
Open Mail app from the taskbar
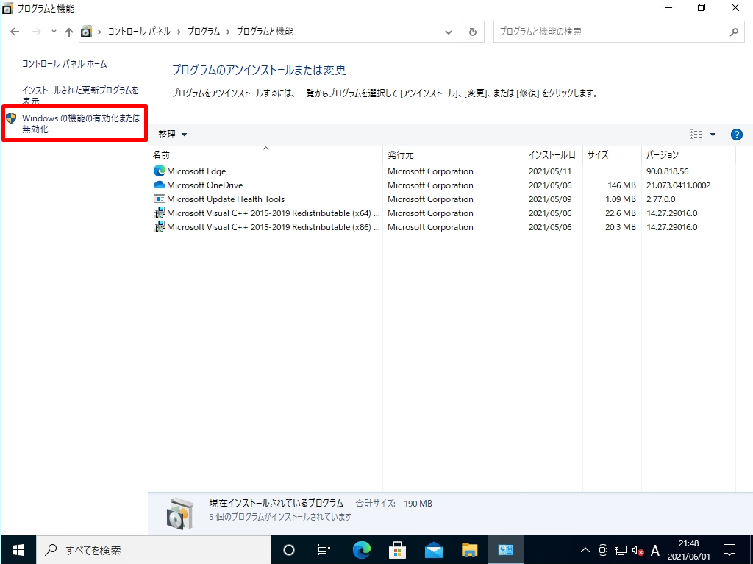click(x=434, y=549)
